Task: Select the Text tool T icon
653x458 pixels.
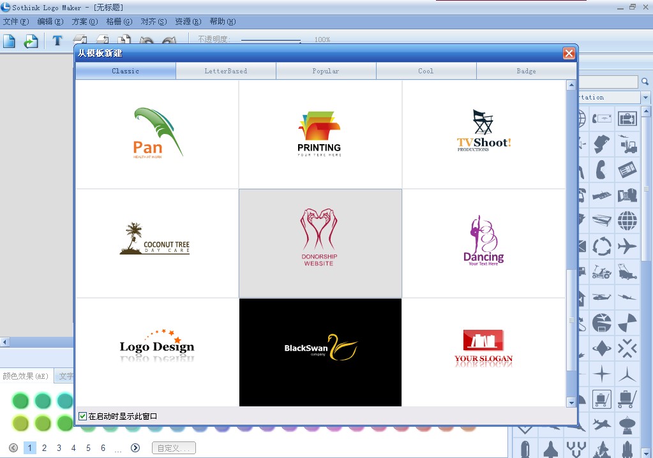Action: (x=57, y=40)
